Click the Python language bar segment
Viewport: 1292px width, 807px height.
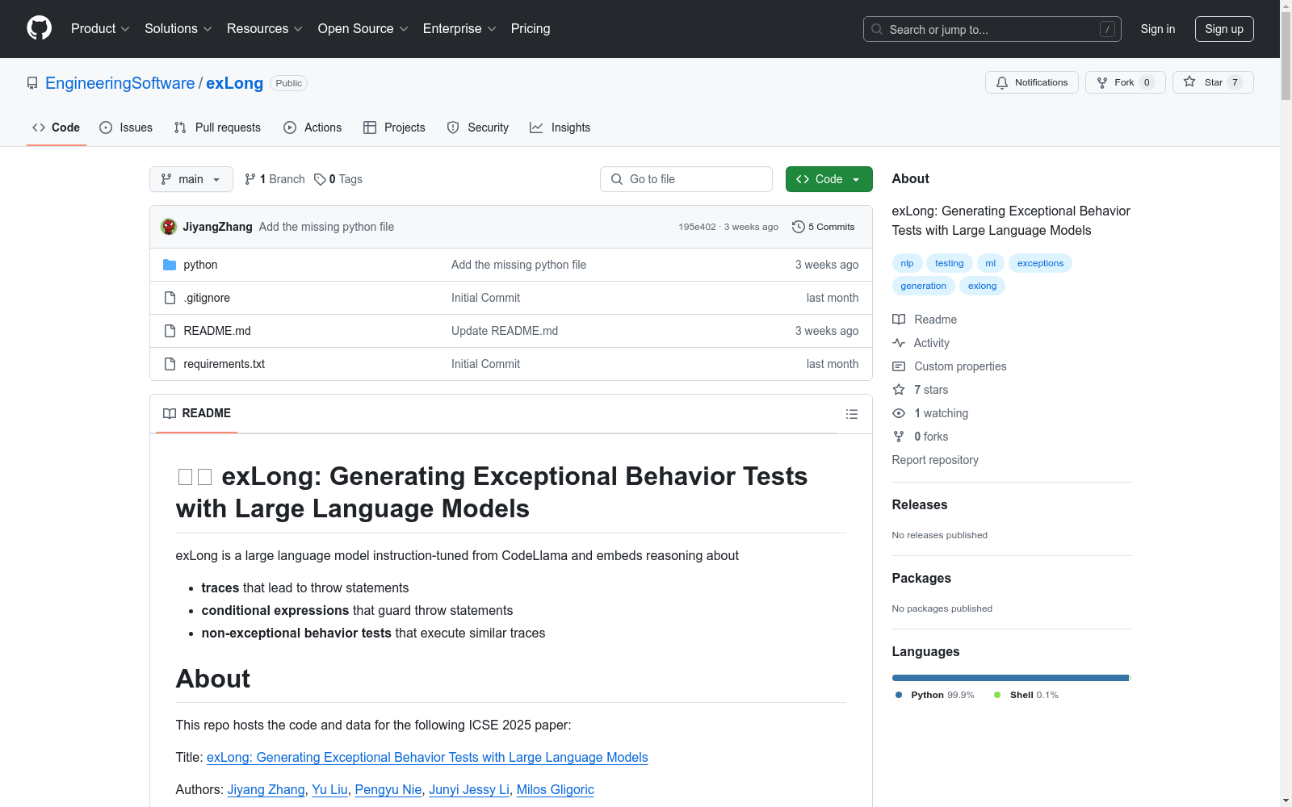[x=1010, y=678]
